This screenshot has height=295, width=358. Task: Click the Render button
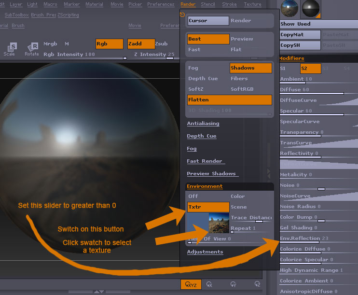point(241,21)
